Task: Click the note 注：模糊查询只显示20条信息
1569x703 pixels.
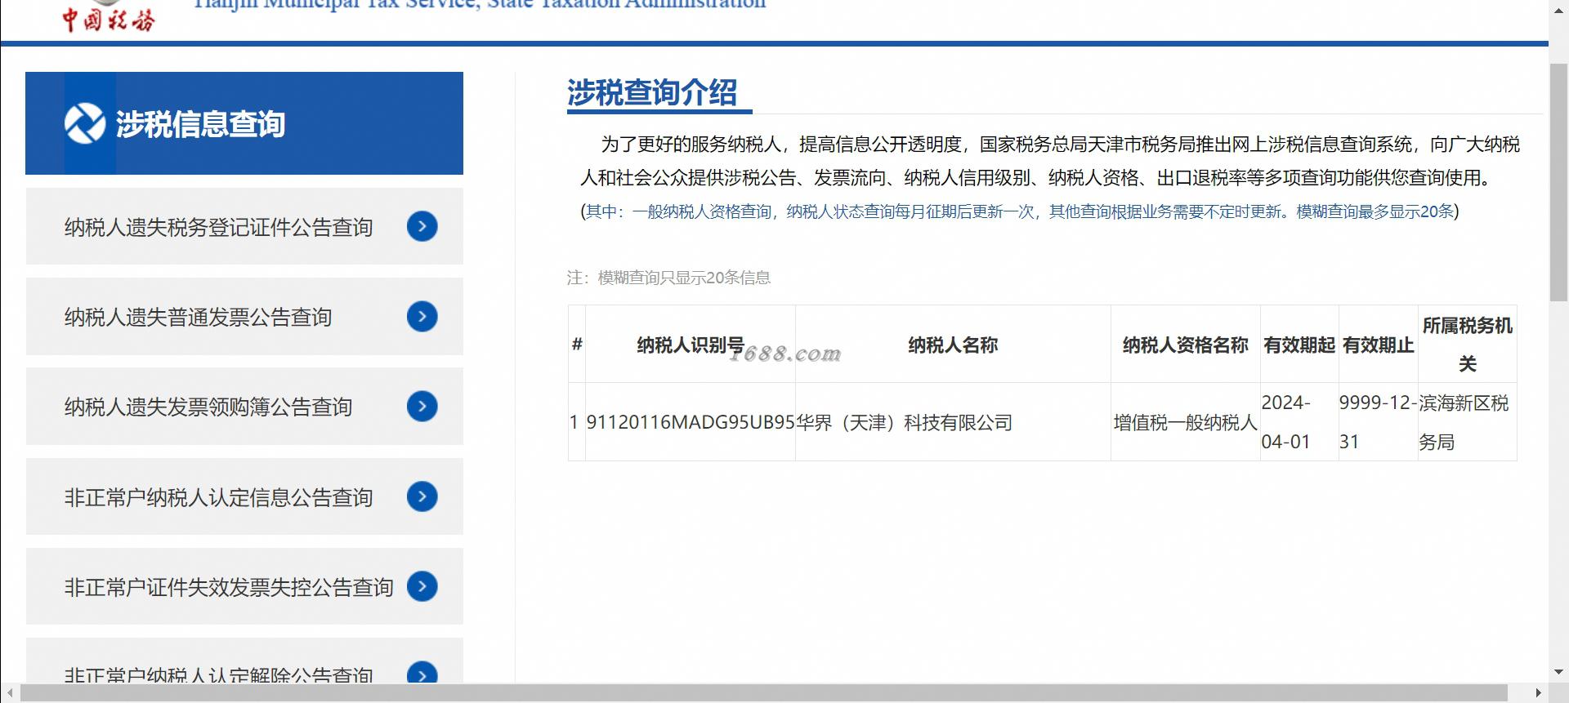Action: click(668, 278)
